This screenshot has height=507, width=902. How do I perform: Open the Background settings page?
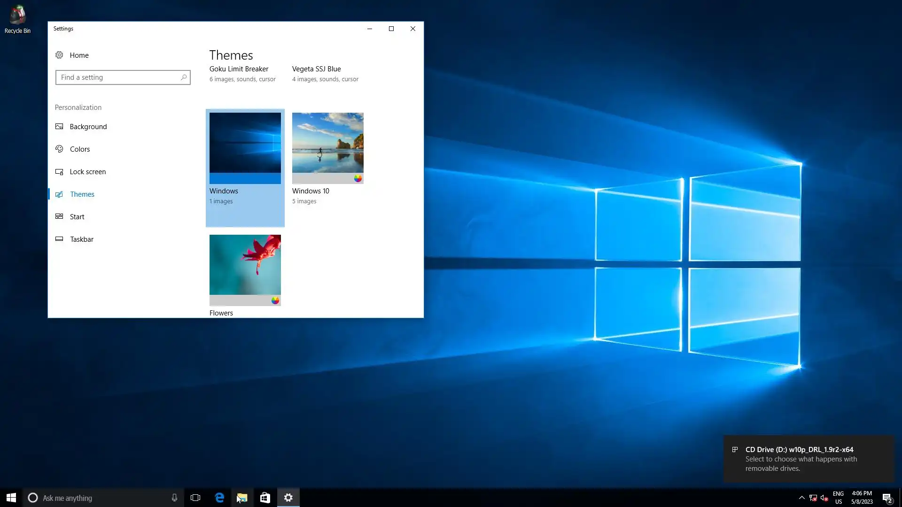coord(88,127)
